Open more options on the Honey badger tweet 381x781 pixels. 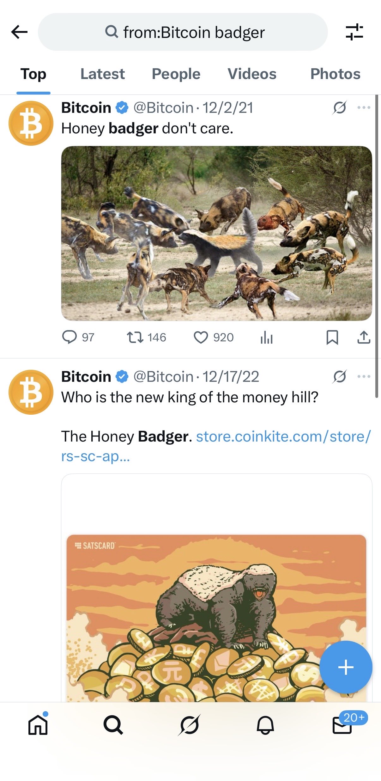tap(364, 107)
